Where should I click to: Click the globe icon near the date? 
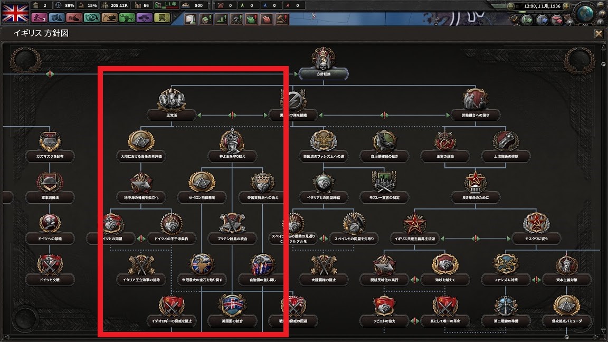[585, 13]
